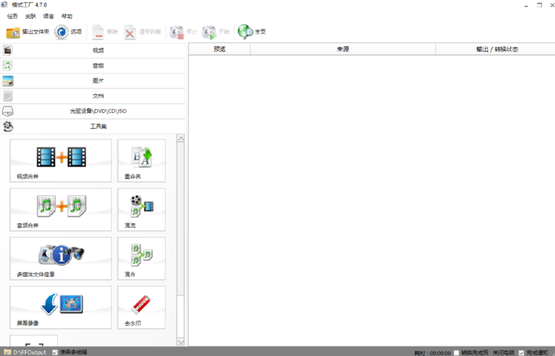Expand the 视频 video category
This screenshot has width=555, height=356.
click(x=93, y=51)
